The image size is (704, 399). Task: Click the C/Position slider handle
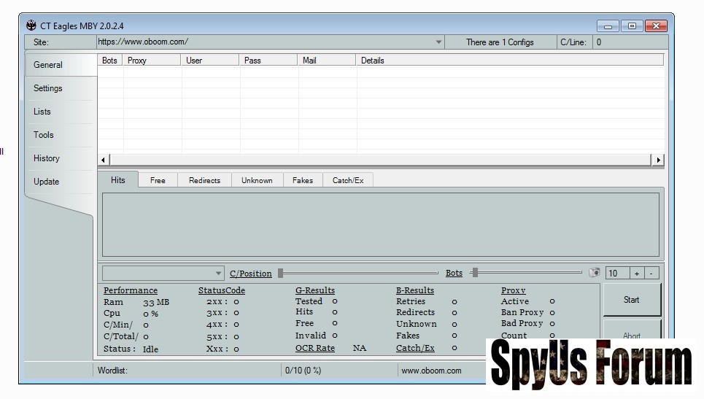coord(280,273)
